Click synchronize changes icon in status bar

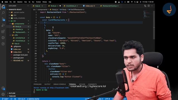[11, 99]
